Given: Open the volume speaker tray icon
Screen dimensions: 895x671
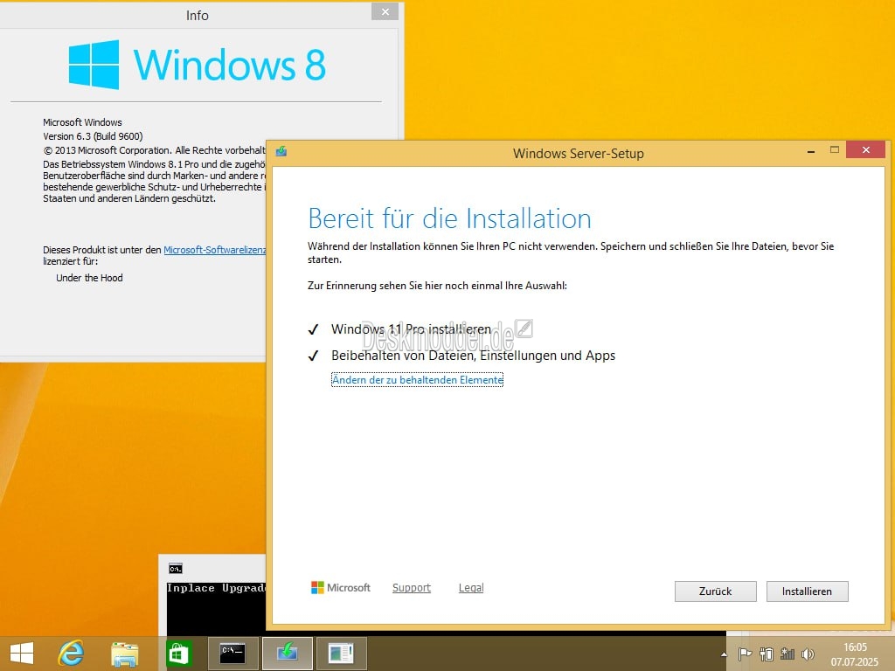Looking at the screenshot, I should coord(808,654).
